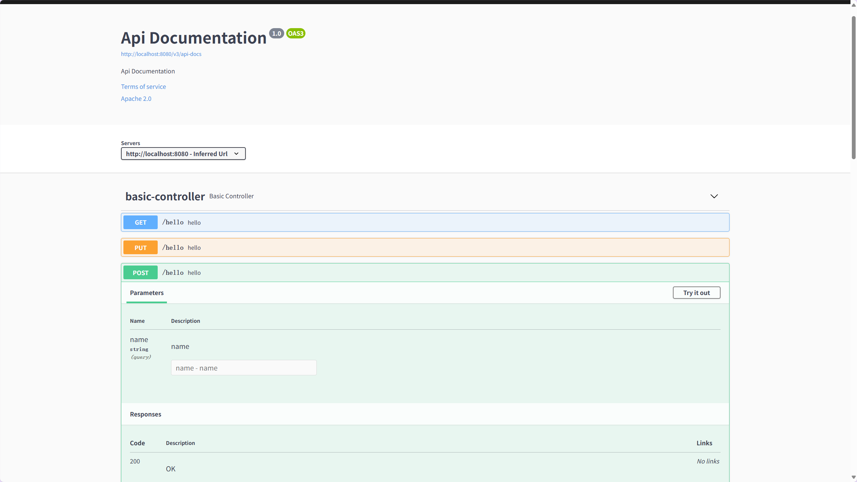Click the blue GET method badge

click(141, 222)
